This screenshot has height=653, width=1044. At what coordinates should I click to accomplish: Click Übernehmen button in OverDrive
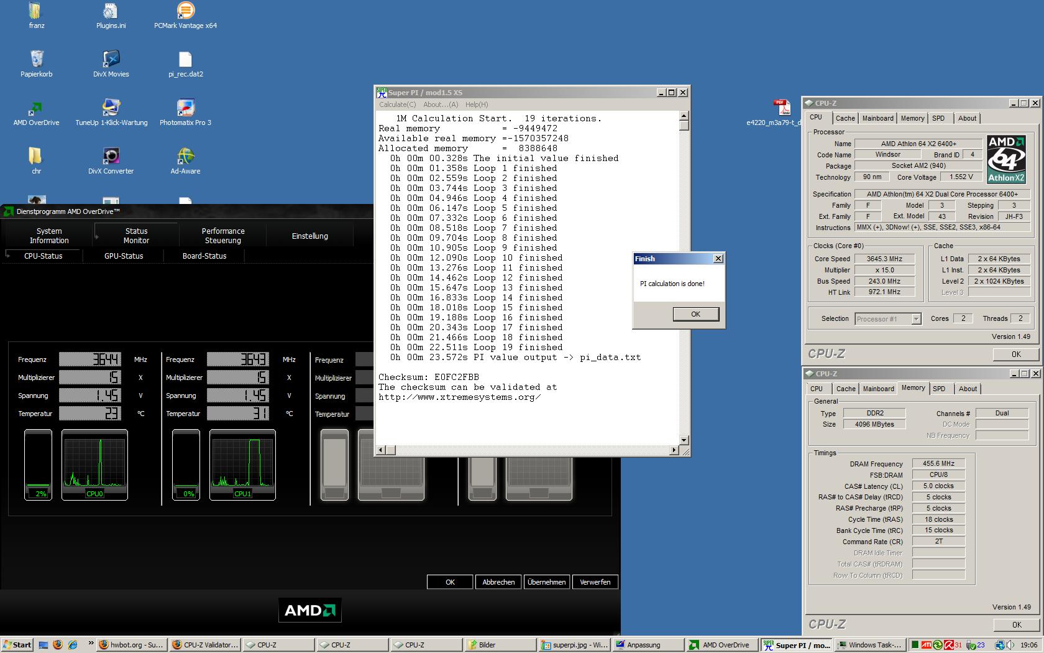(547, 582)
